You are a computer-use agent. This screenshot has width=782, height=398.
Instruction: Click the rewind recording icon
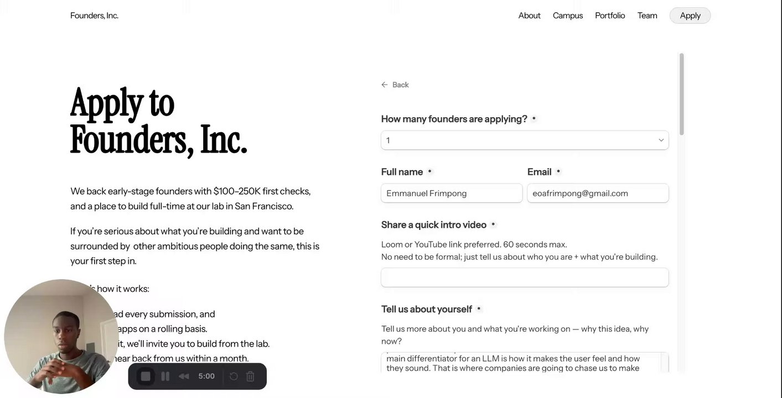tap(184, 376)
